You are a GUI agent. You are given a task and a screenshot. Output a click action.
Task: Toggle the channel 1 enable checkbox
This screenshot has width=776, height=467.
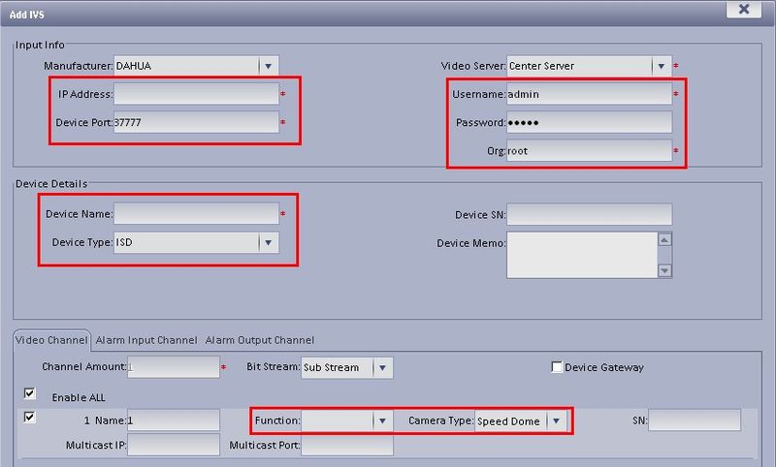(x=30, y=417)
